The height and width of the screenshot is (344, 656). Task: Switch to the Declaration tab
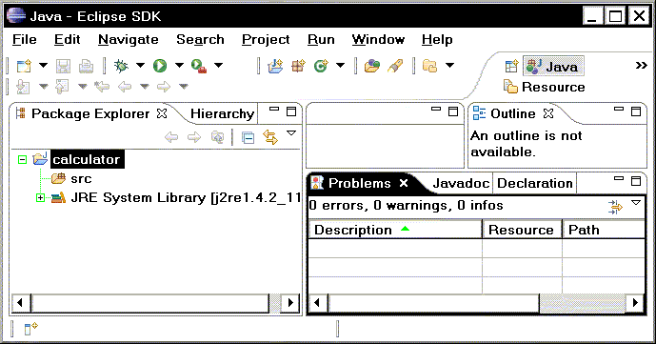(x=535, y=183)
